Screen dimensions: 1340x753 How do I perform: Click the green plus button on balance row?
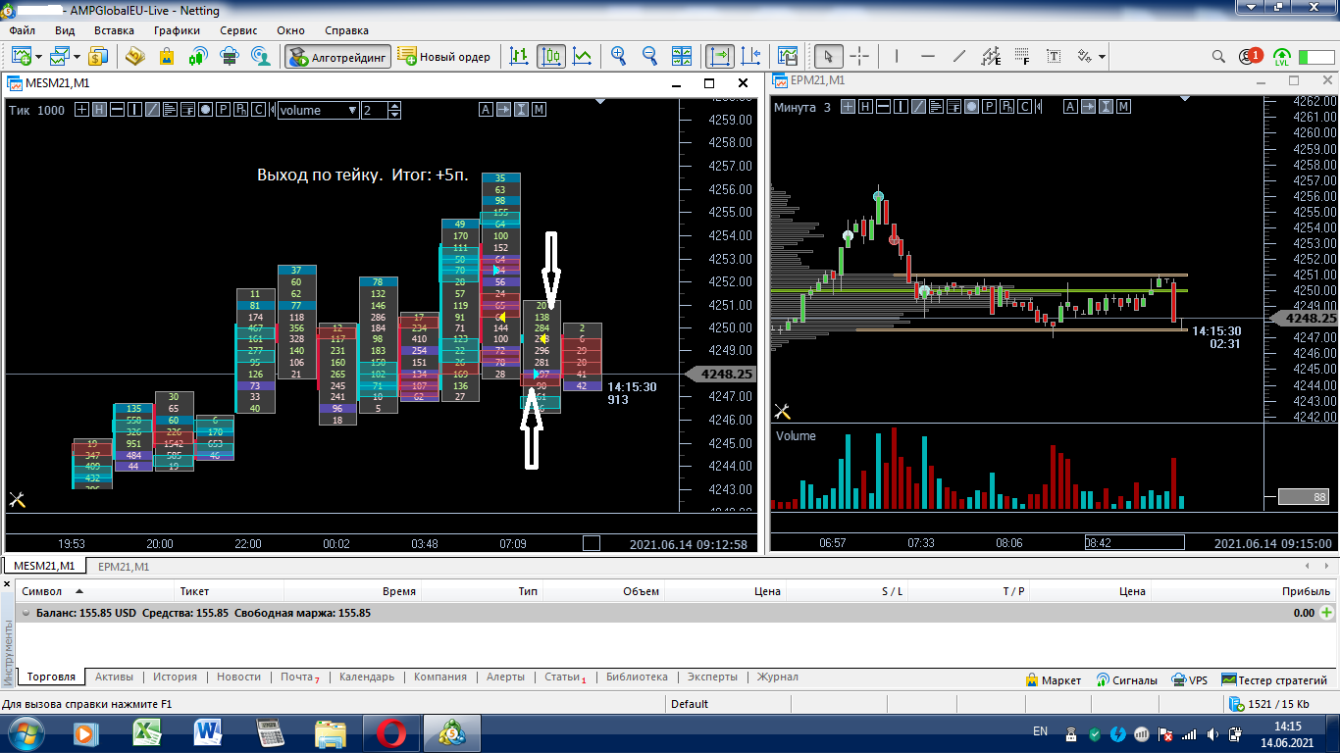point(1327,613)
